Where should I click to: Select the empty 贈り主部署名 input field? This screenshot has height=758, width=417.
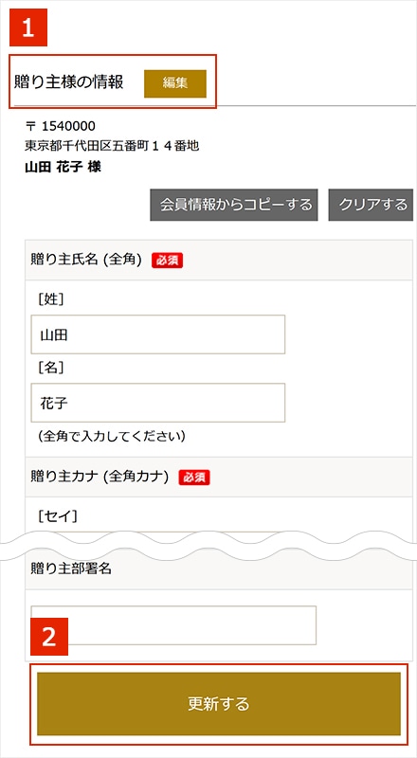(x=173, y=625)
